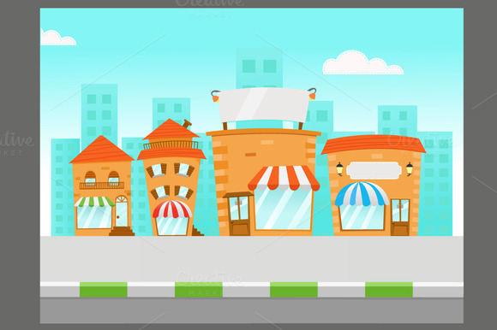Click the blue striped dome awning
The width and height of the screenshot is (497, 330).
point(362,194)
